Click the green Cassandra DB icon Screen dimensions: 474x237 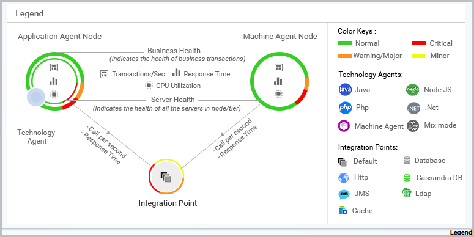pos(407,178)
